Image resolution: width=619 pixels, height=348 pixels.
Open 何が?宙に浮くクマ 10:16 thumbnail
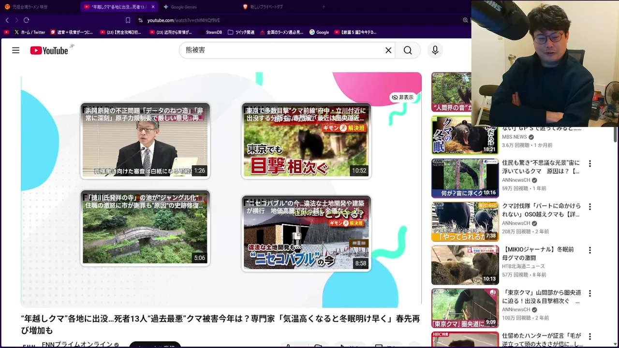coord(465,178)
